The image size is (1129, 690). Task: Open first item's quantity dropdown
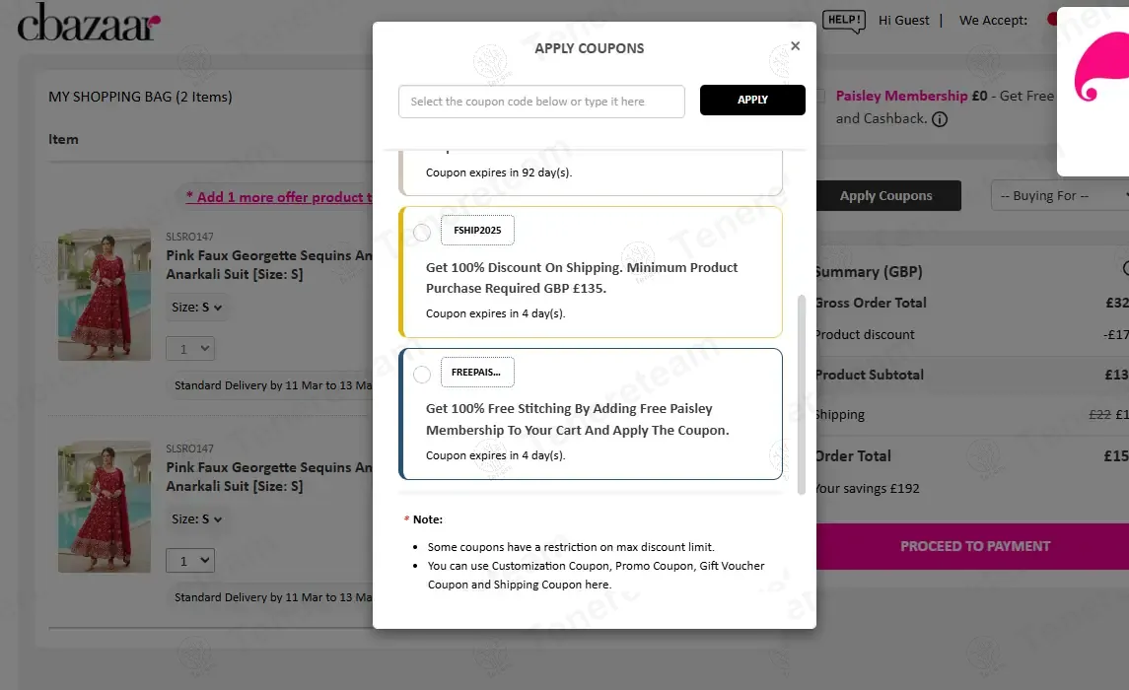point(190,348)
